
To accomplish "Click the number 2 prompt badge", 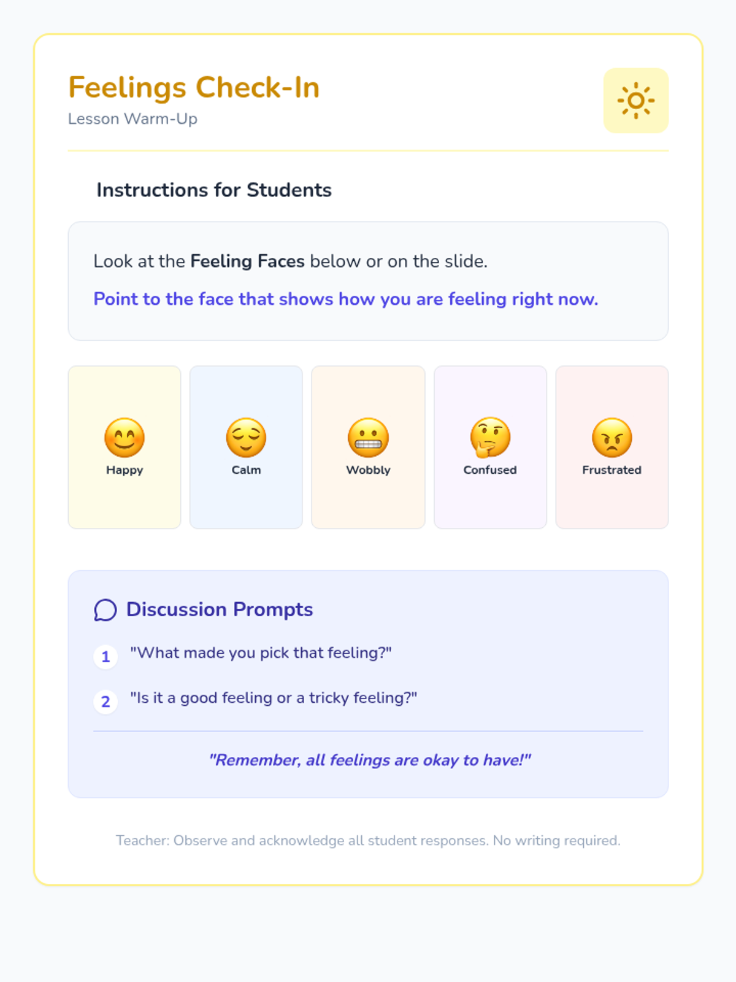I will click(105, 702).
